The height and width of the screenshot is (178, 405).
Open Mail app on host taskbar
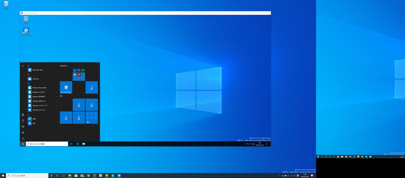coord(82,175)
